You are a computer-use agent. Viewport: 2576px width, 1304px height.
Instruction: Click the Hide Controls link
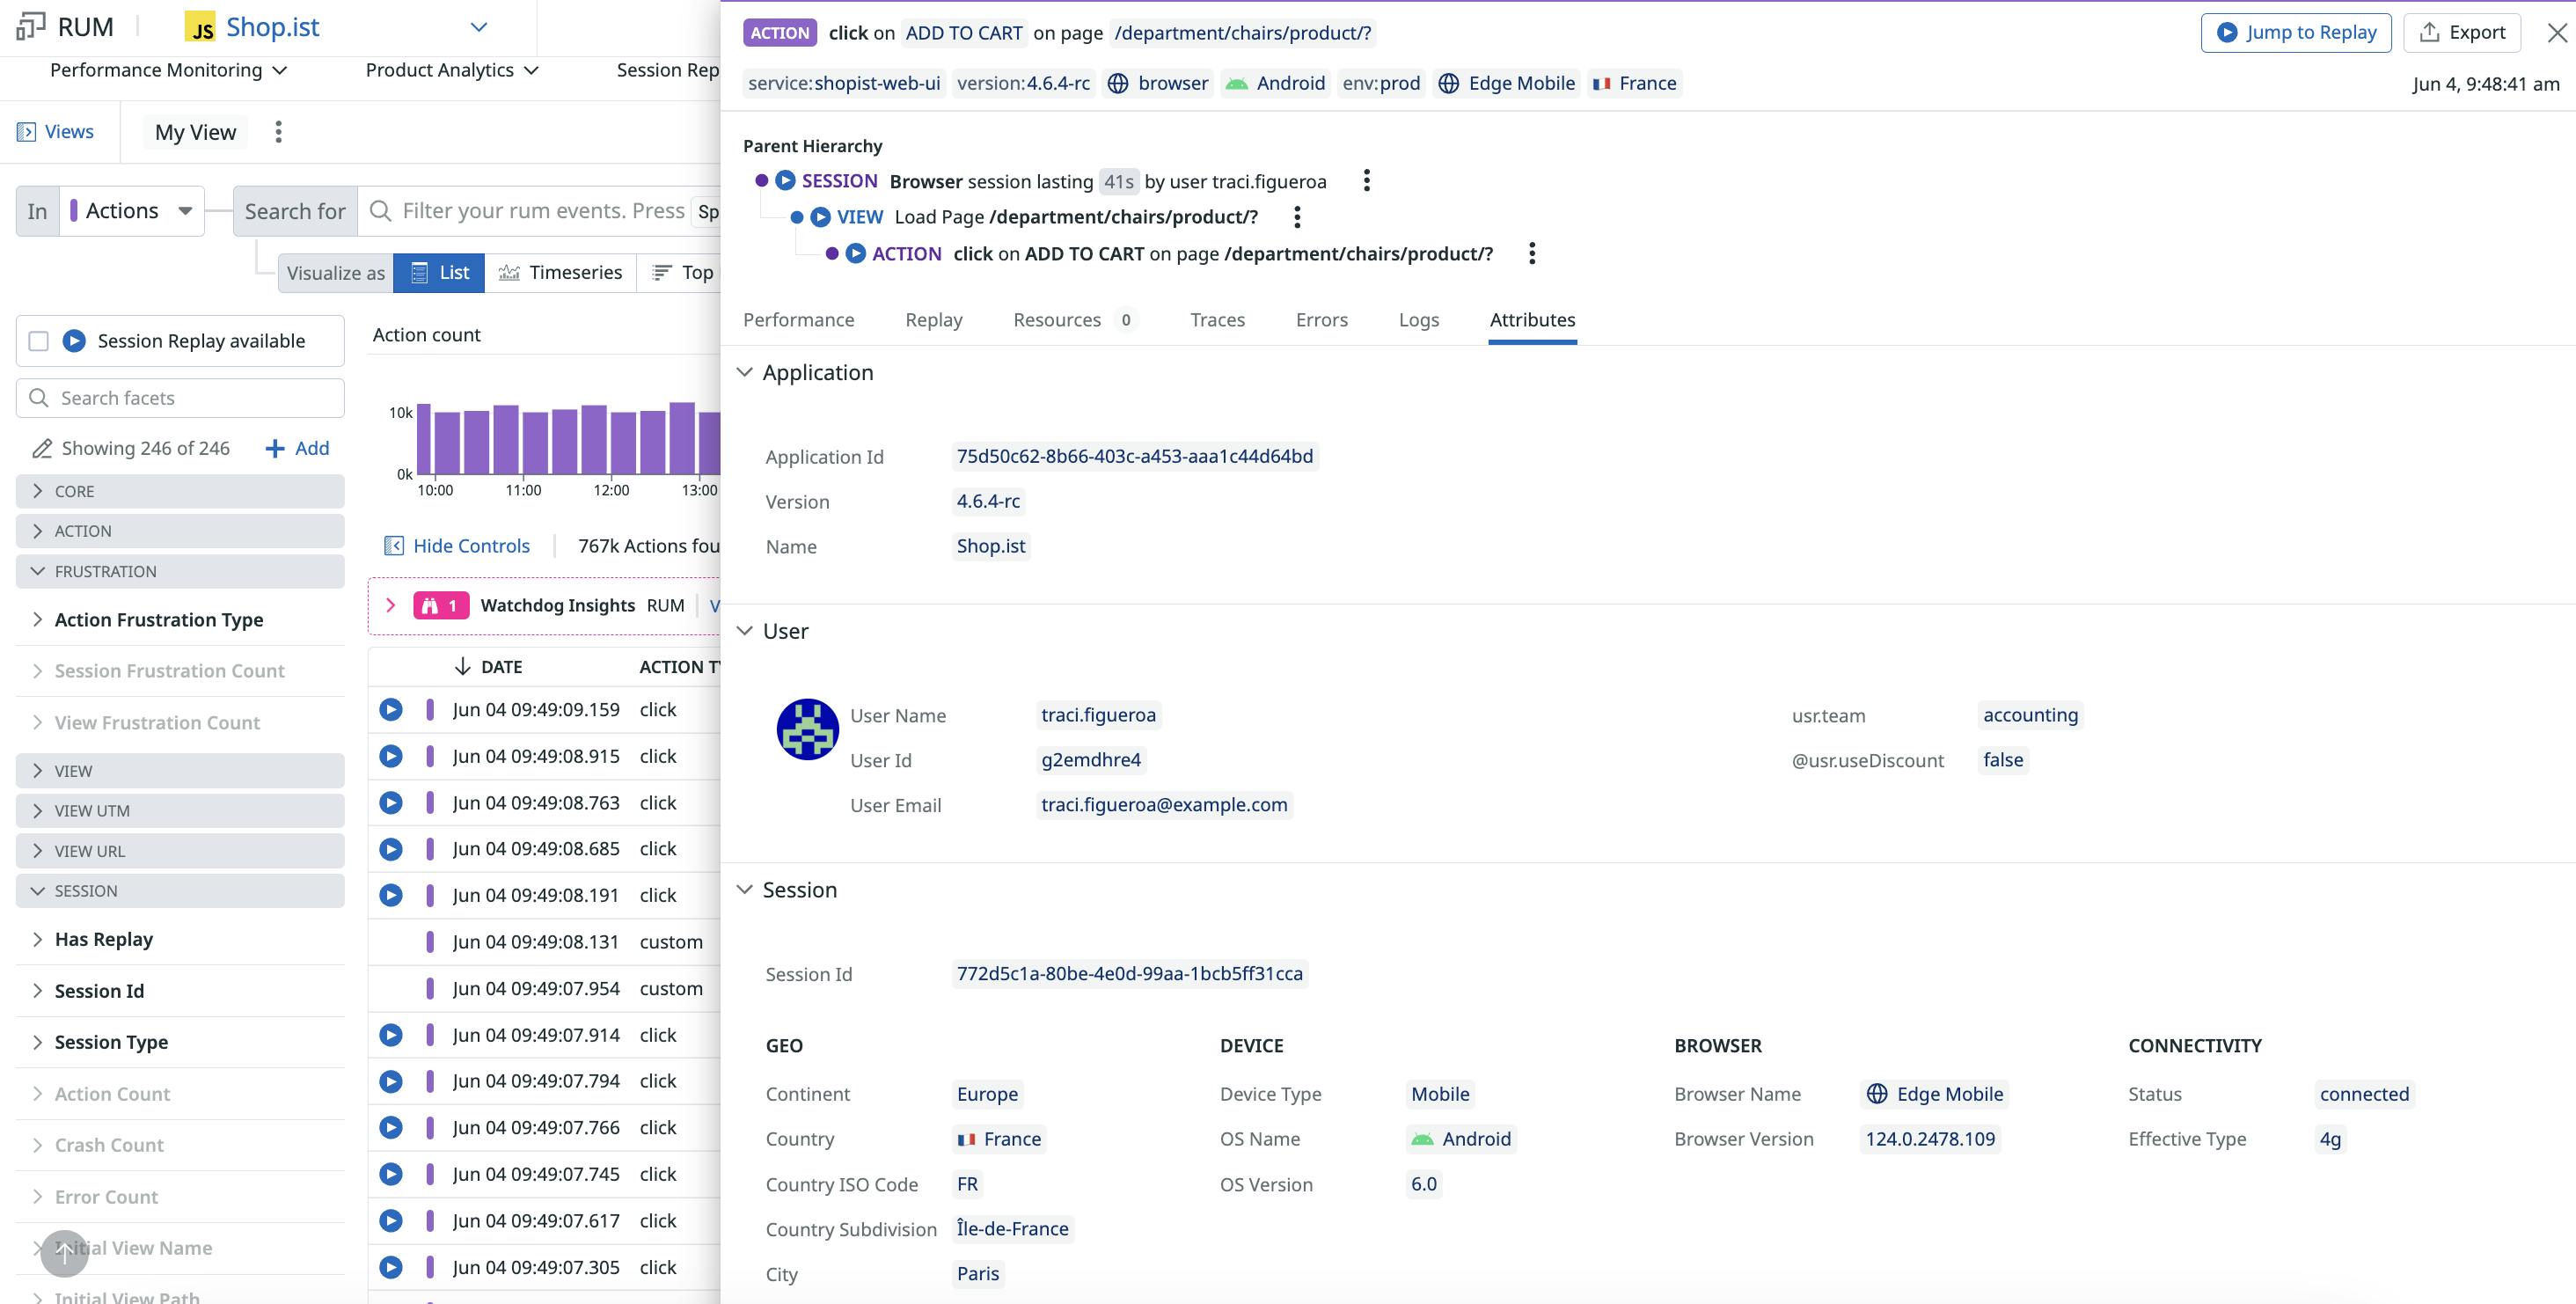pos(470,545)
